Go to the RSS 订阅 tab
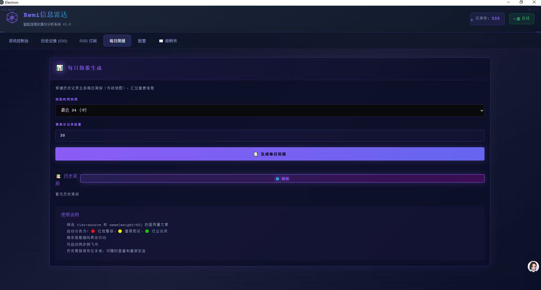 (x=88, y=41)
